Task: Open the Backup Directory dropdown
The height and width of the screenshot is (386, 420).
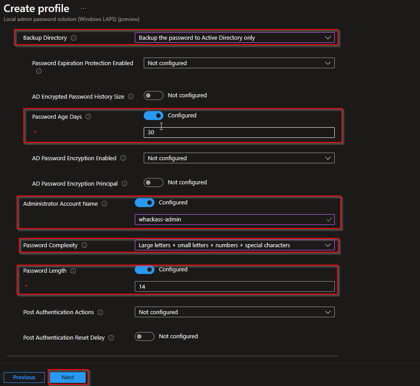Action: [x=234, y=37]
